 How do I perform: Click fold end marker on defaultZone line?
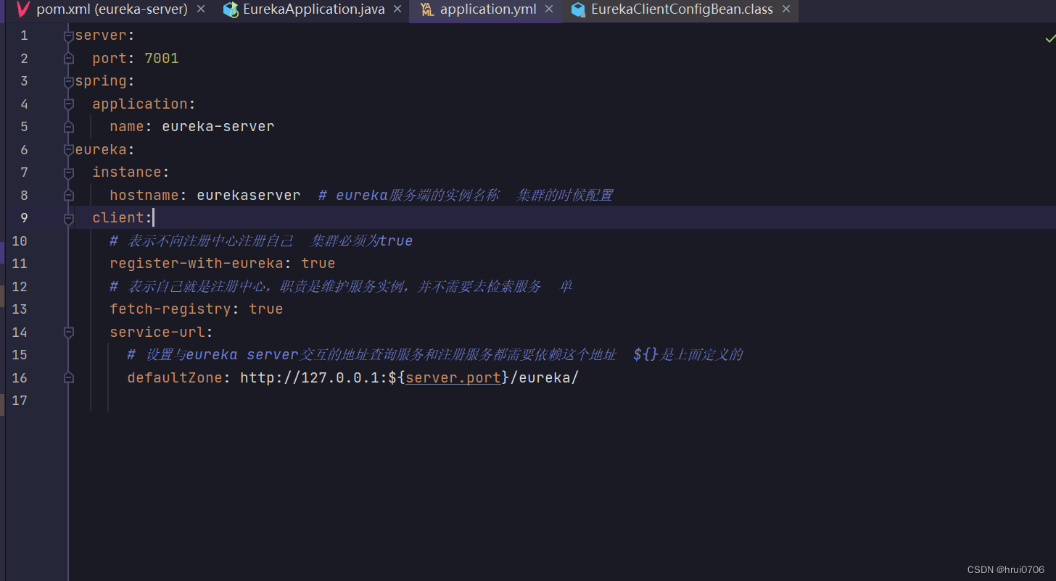pos(69,377)
